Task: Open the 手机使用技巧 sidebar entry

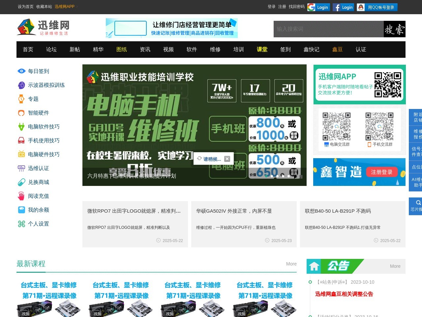Action: (44, 140)
